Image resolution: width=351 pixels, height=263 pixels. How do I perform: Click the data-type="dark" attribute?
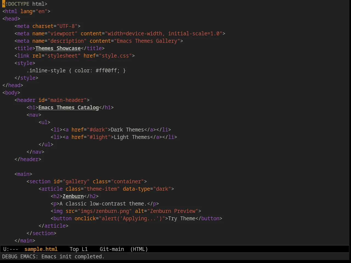[x=147, y=189]
